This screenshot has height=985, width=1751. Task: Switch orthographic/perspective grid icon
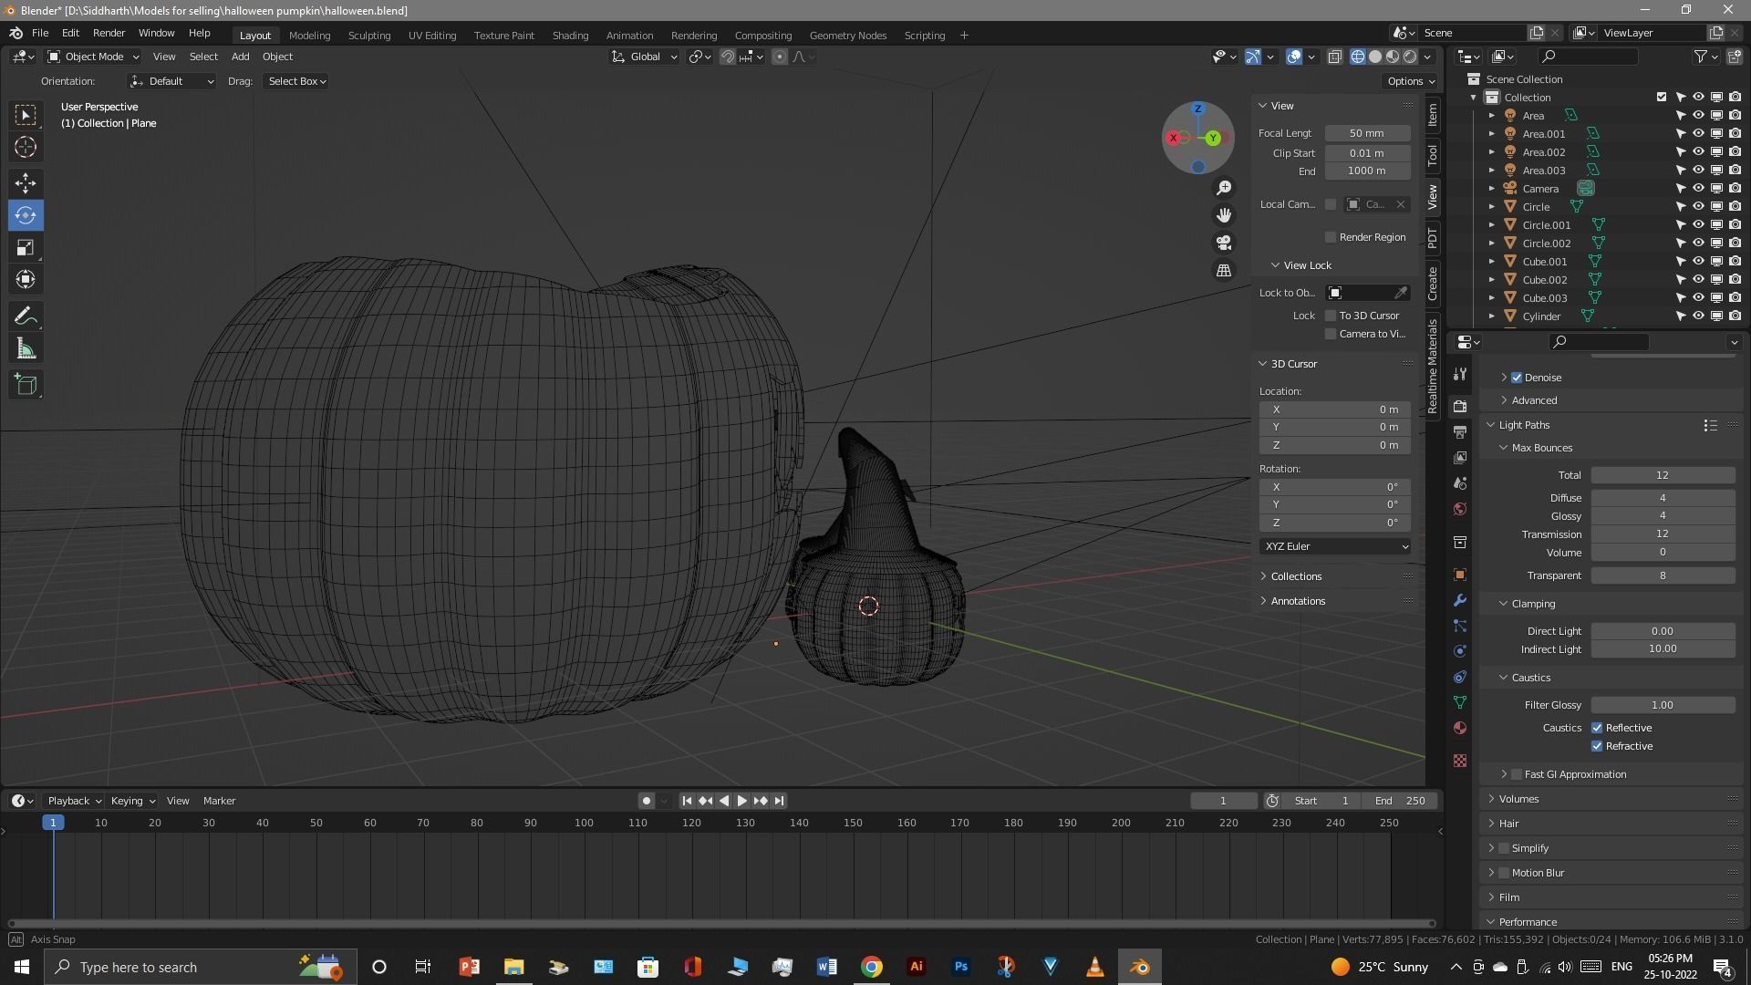[x=1224, y=270]
